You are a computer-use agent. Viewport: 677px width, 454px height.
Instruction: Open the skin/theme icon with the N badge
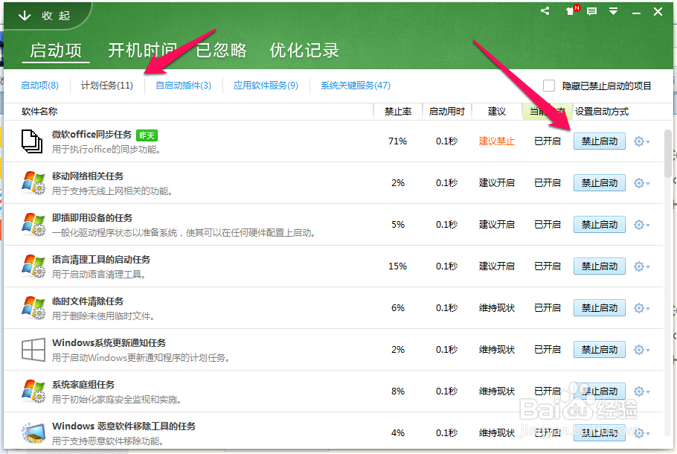click(570, 11)
